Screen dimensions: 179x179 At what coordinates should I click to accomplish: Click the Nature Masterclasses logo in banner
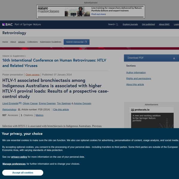(48, 12)
